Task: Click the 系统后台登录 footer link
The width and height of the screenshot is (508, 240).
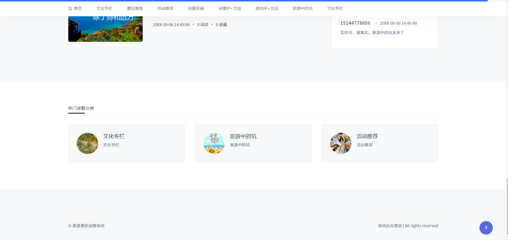Action: [x=390, y=226]
